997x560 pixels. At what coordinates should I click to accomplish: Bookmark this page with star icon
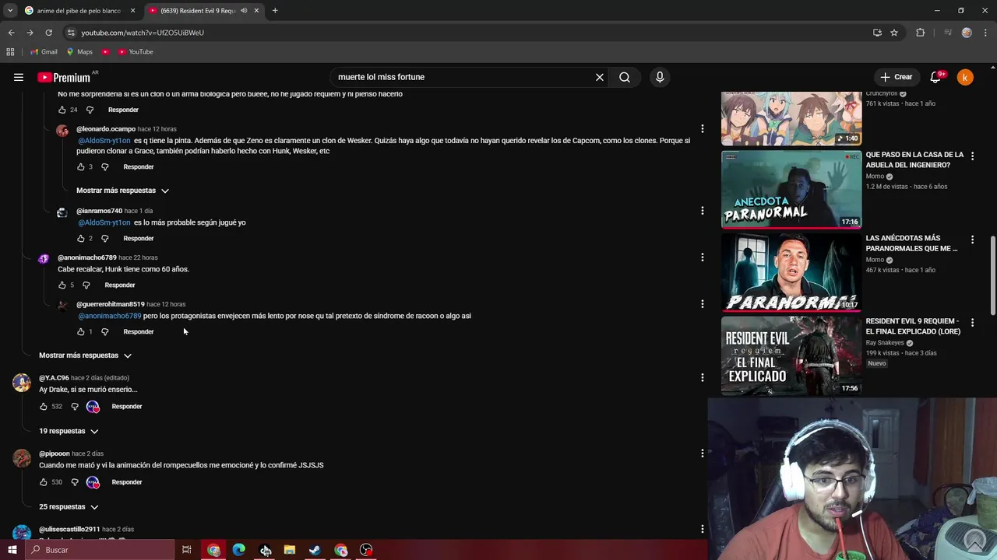894,33
